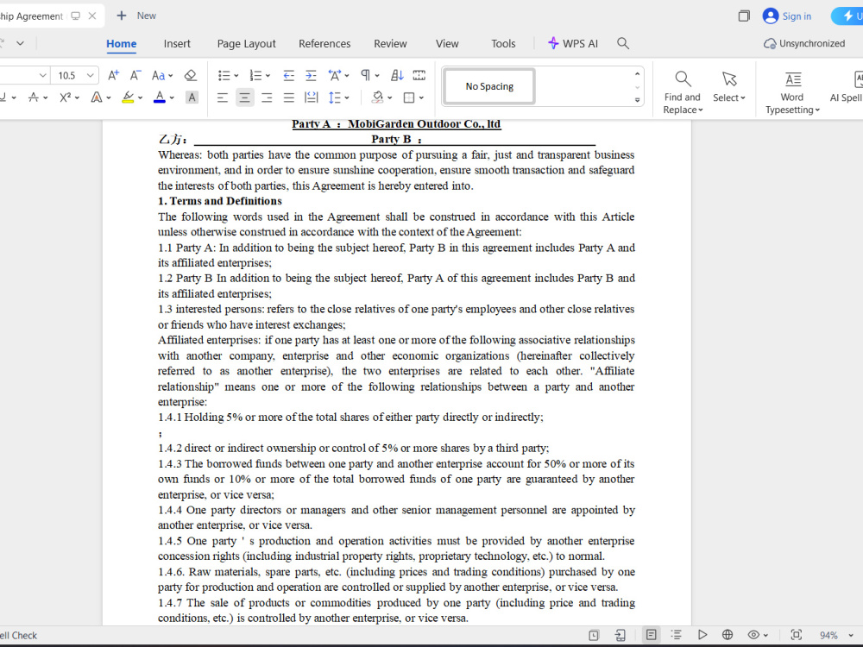This screenshot has height=647, width=863.
Task: Toggle center alignment
Action: click(x=244, y=98)
